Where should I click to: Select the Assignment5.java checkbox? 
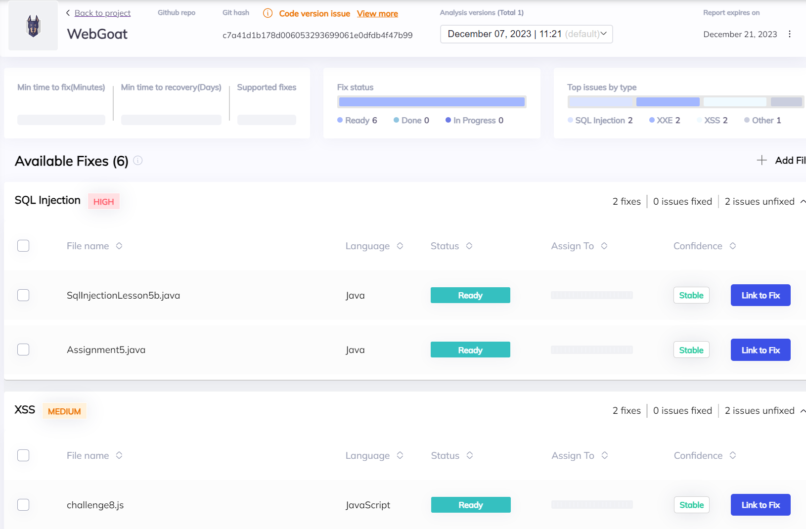point(23,350)
